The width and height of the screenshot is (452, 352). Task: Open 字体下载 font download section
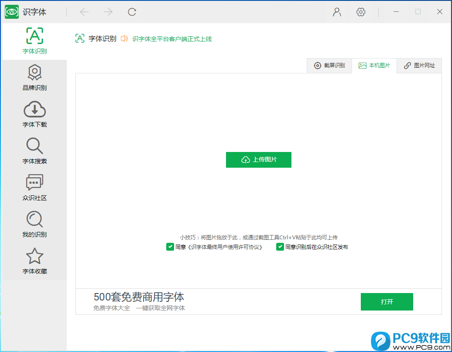click(34, 114)
